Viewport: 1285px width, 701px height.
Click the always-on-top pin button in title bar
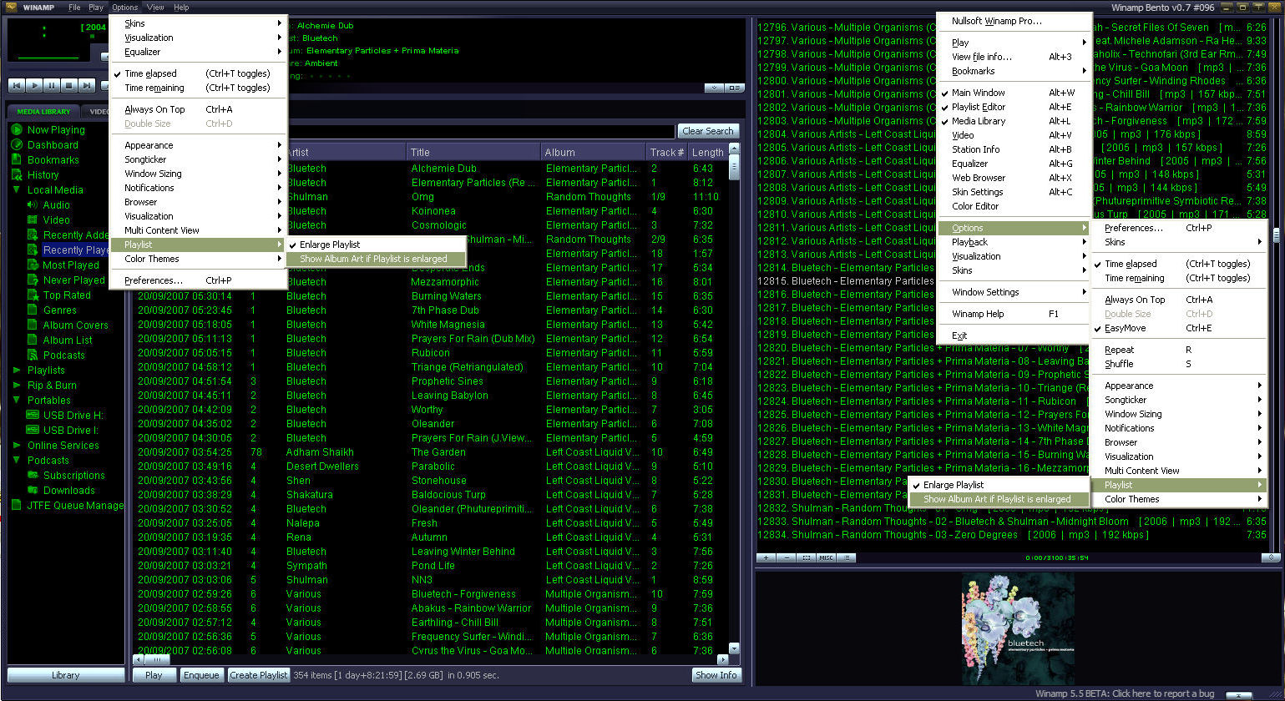(x=1258, y=7)
